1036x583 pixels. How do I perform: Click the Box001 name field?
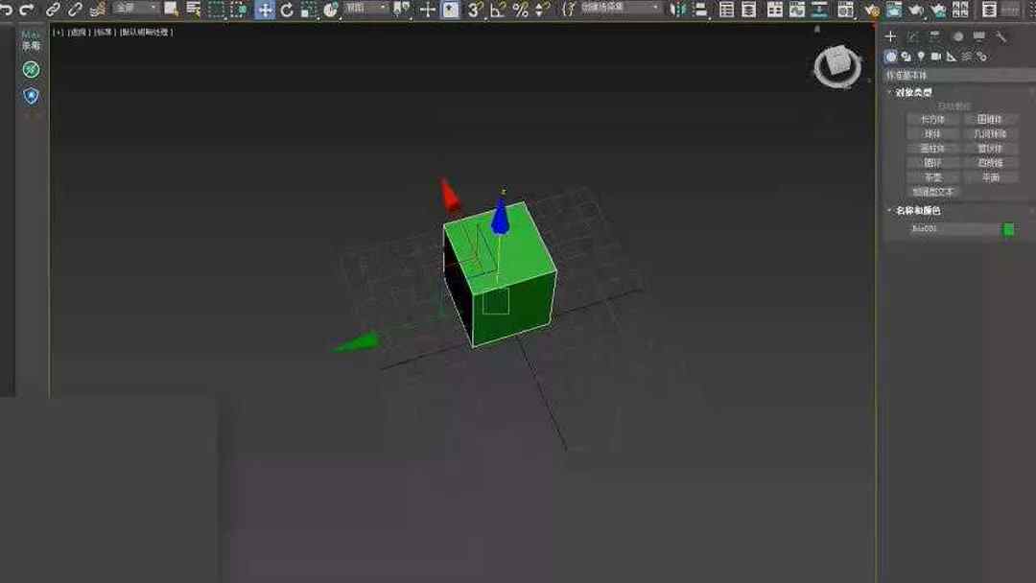tap(950, 228)
